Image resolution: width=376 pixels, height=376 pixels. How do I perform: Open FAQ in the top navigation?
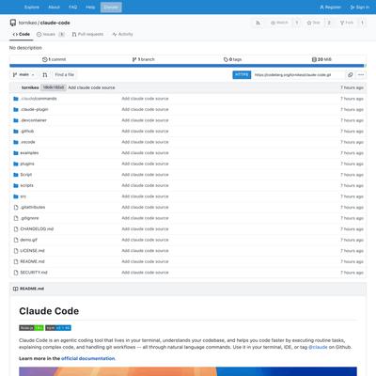pos(72,7)
